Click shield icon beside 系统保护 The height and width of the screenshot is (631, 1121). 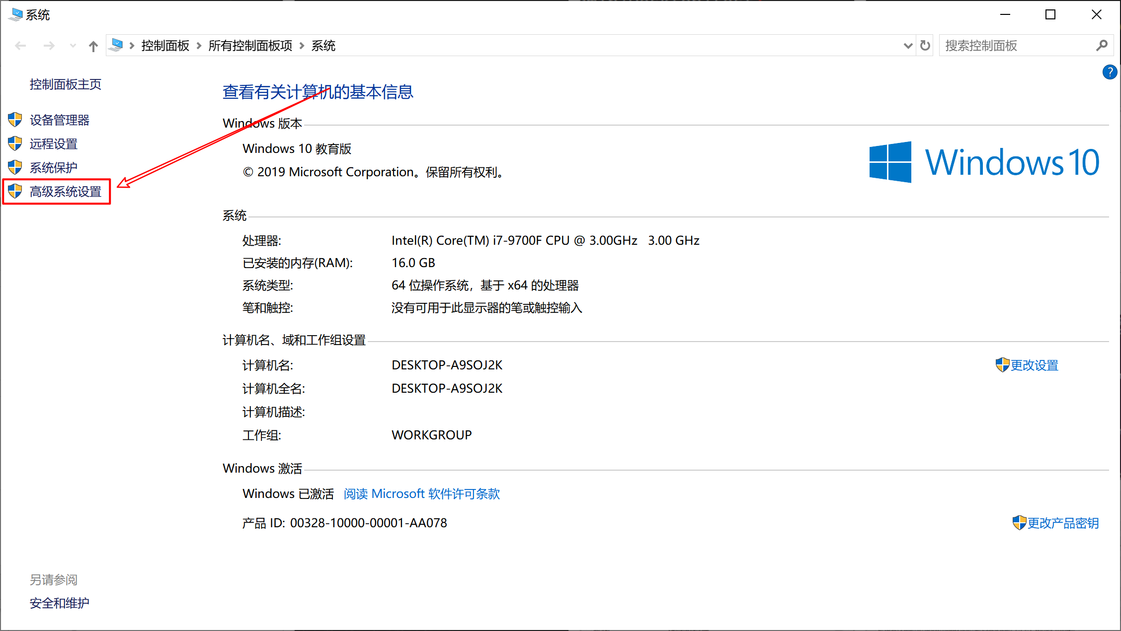pos(15,167)
